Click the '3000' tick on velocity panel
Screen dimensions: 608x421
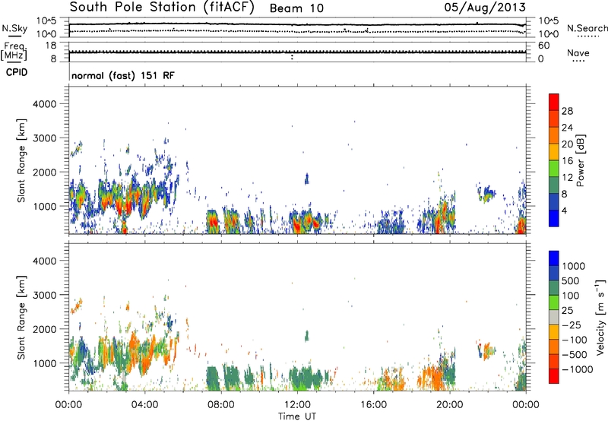click(x=45, y=295)
